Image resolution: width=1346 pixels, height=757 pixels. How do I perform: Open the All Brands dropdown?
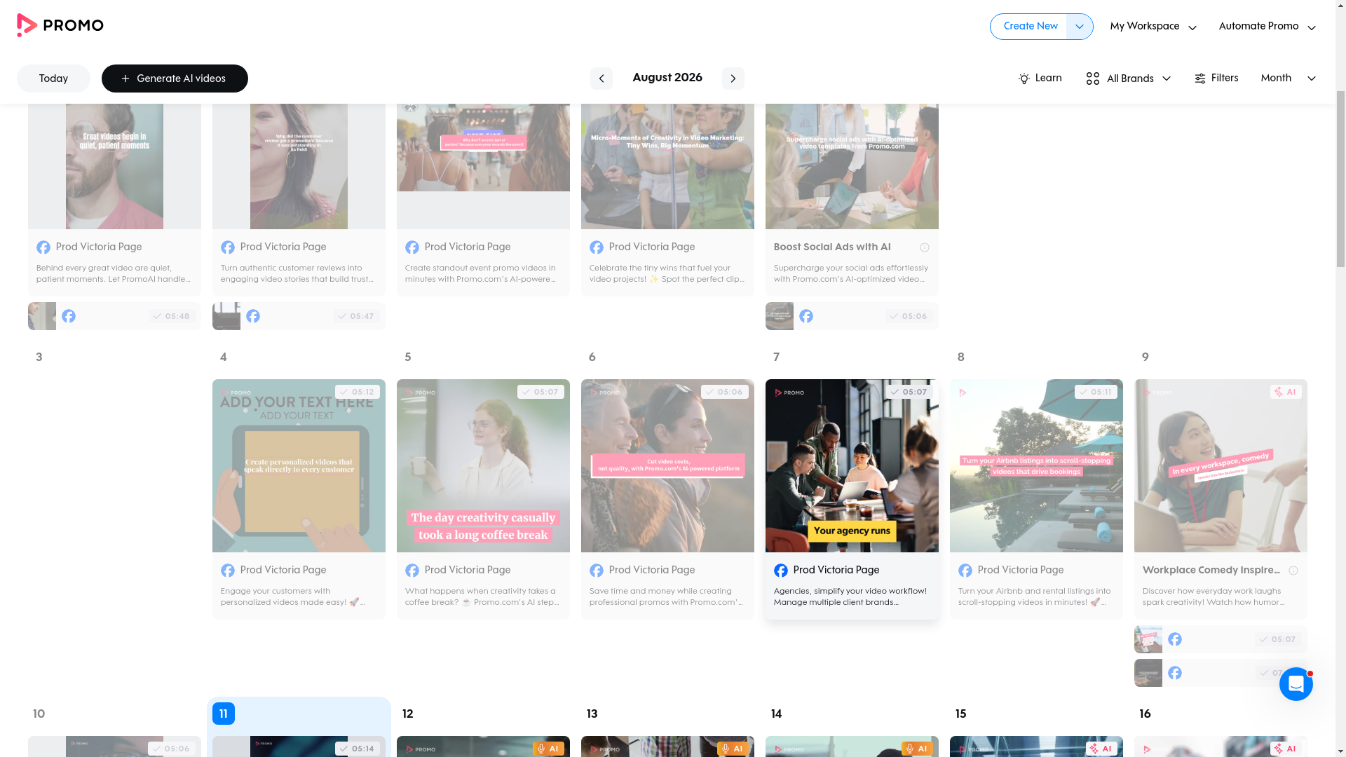(x=1129, y=79)
